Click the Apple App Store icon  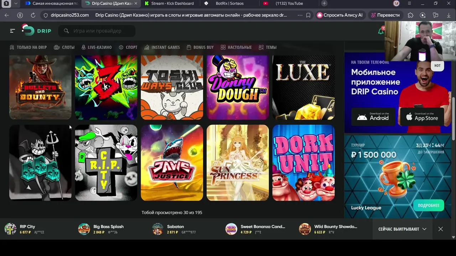(409, 117)
